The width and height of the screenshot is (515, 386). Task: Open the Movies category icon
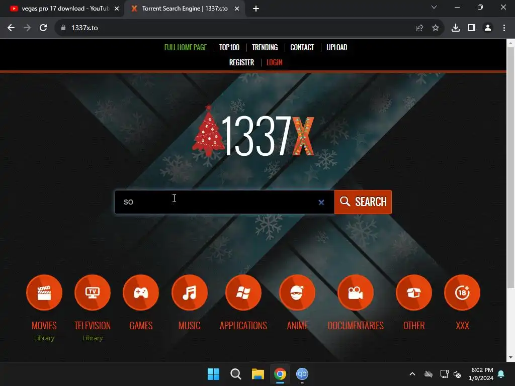(x=44, y=293)
